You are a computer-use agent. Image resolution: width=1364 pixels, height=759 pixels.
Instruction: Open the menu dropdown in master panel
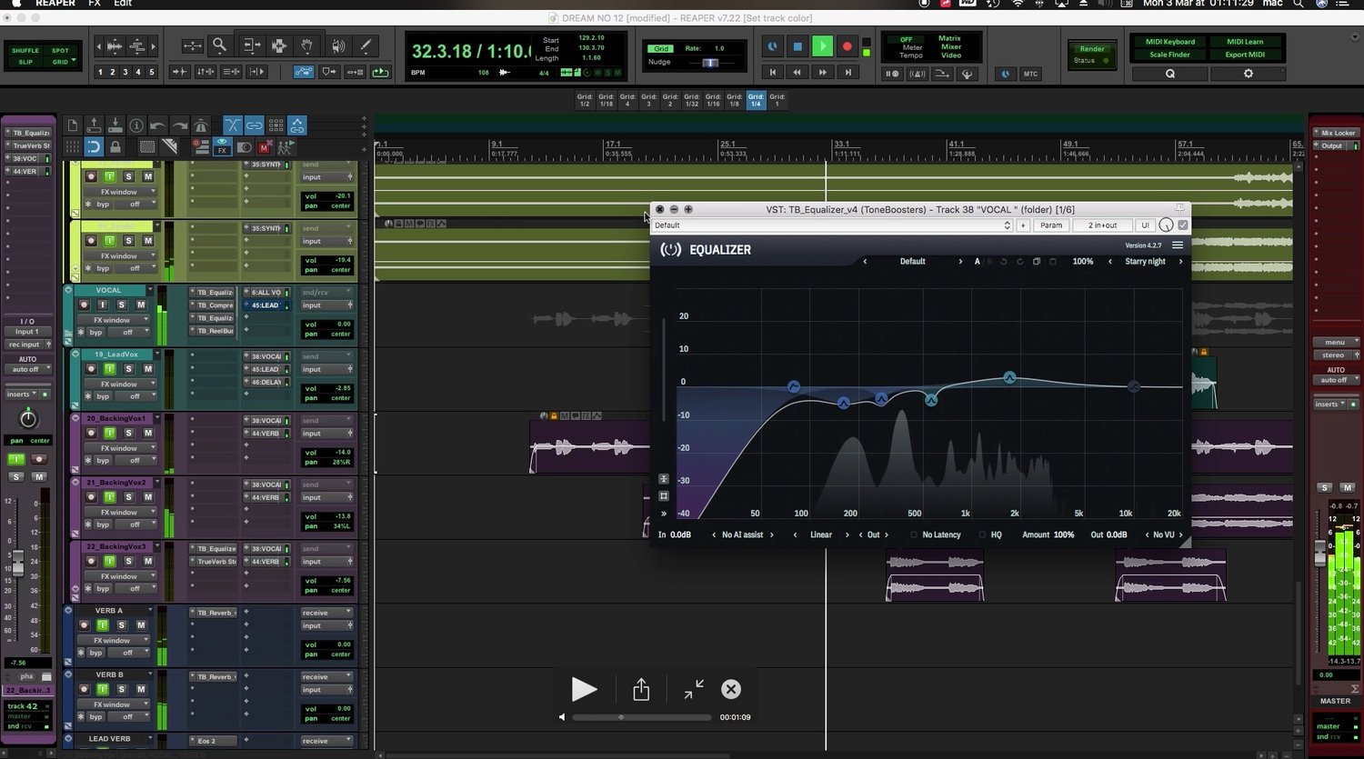[x=1336, y=343]
